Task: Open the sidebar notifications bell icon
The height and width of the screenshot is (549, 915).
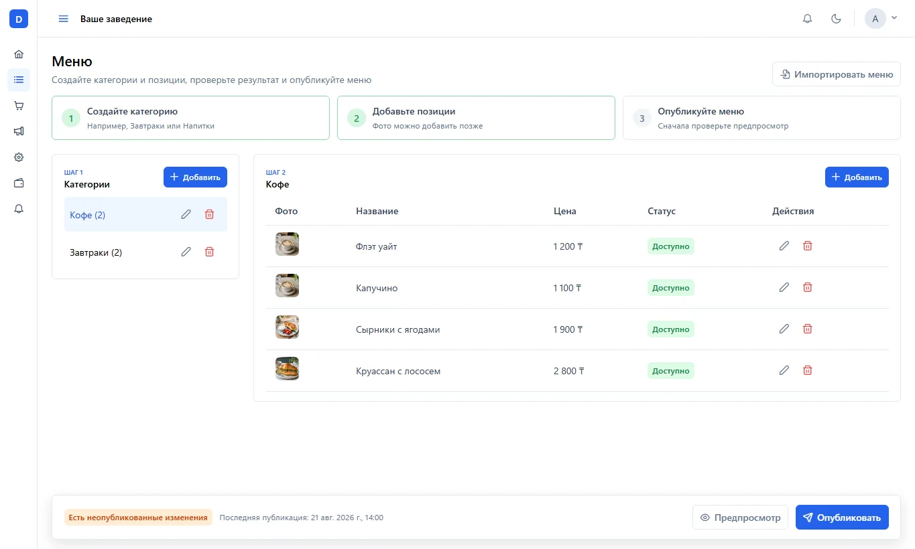Action: click(19, 209)
